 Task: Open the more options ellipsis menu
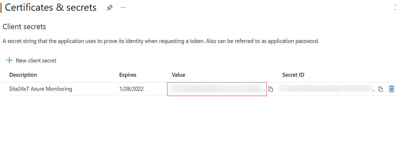coord(123,7)
